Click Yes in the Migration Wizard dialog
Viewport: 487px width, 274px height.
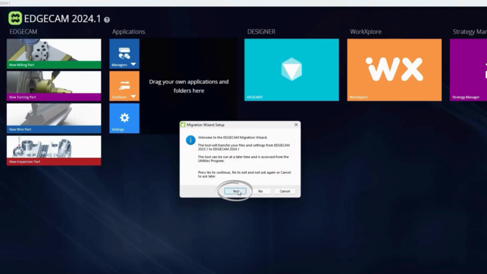pos(235,191)
